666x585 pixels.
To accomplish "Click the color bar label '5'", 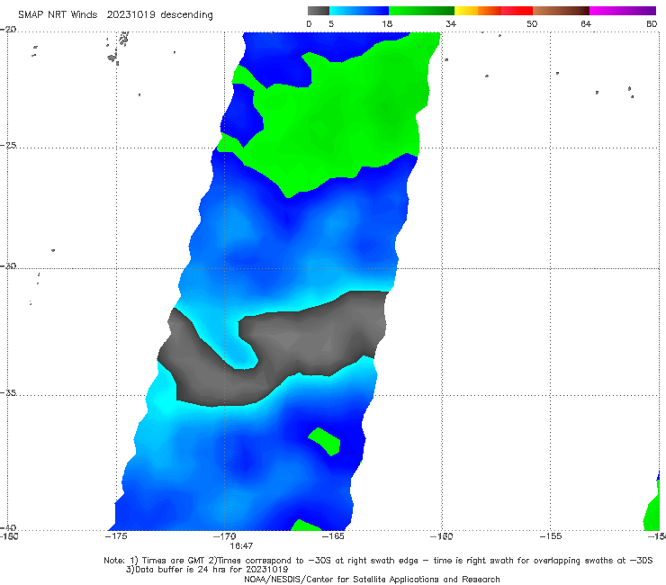I will tap(331, 24).
